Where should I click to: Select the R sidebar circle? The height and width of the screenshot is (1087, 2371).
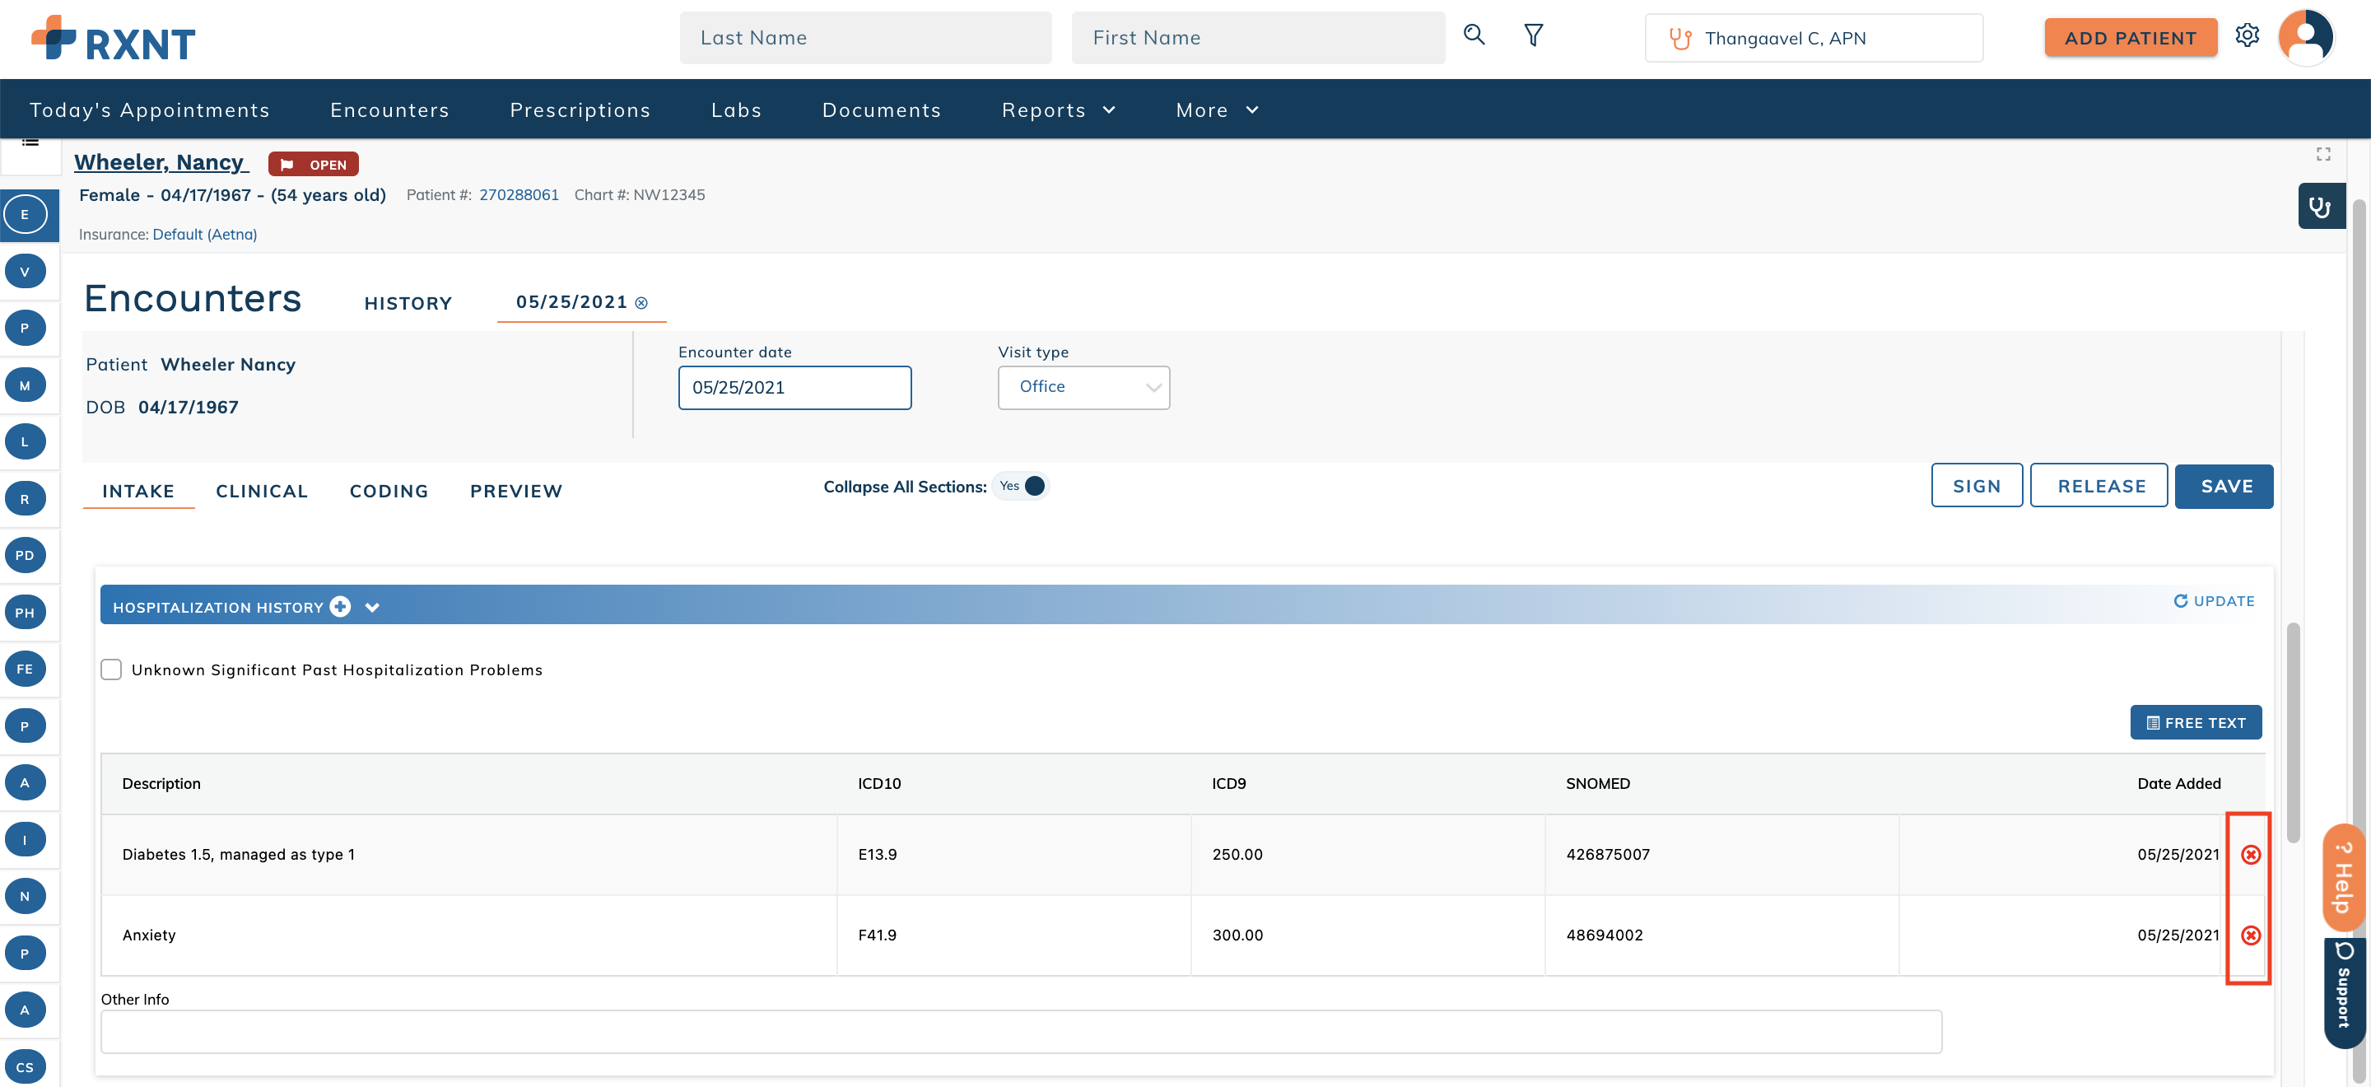coord(25,499)
